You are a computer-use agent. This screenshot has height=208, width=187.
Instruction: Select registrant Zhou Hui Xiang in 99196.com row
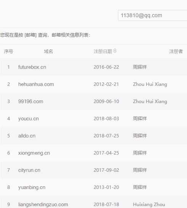(x=150, y=102)
